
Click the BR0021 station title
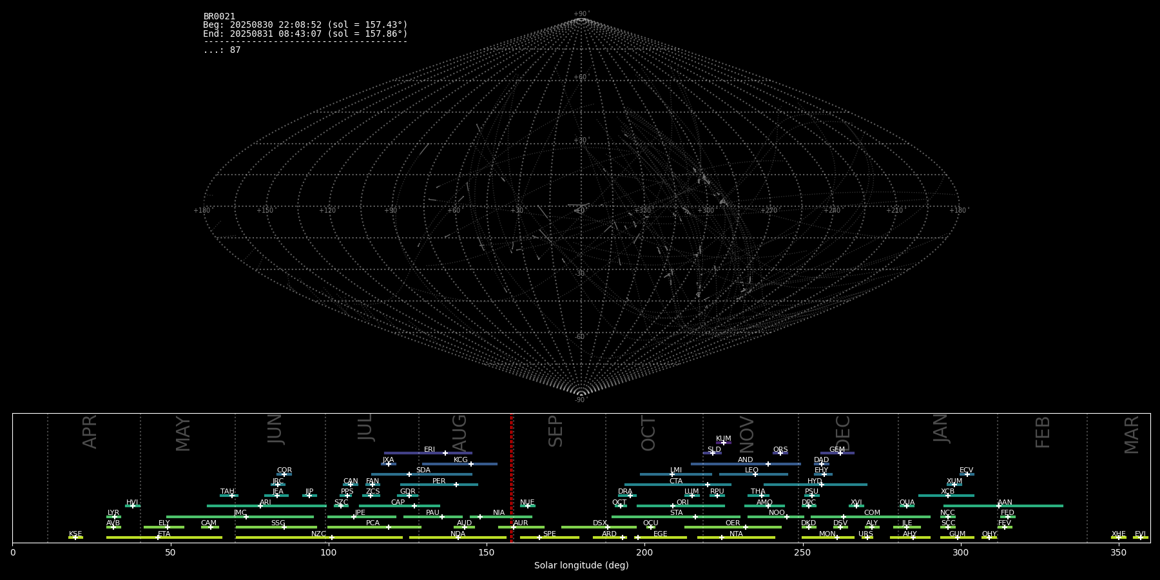219,16
